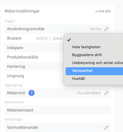Edit Mätarnivå with the pencil icon
The width and height of the screenshot is (123, 132).
coord(106,93)
